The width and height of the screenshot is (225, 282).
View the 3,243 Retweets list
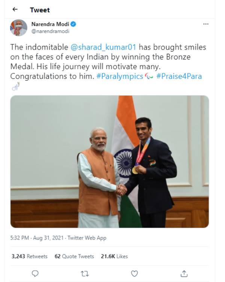29,256
